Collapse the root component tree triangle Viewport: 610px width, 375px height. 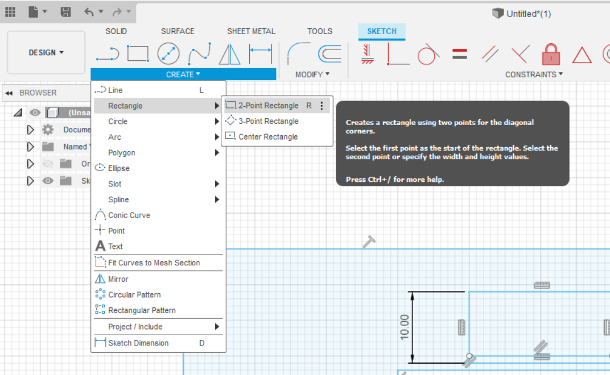click(x=18, y=113)
